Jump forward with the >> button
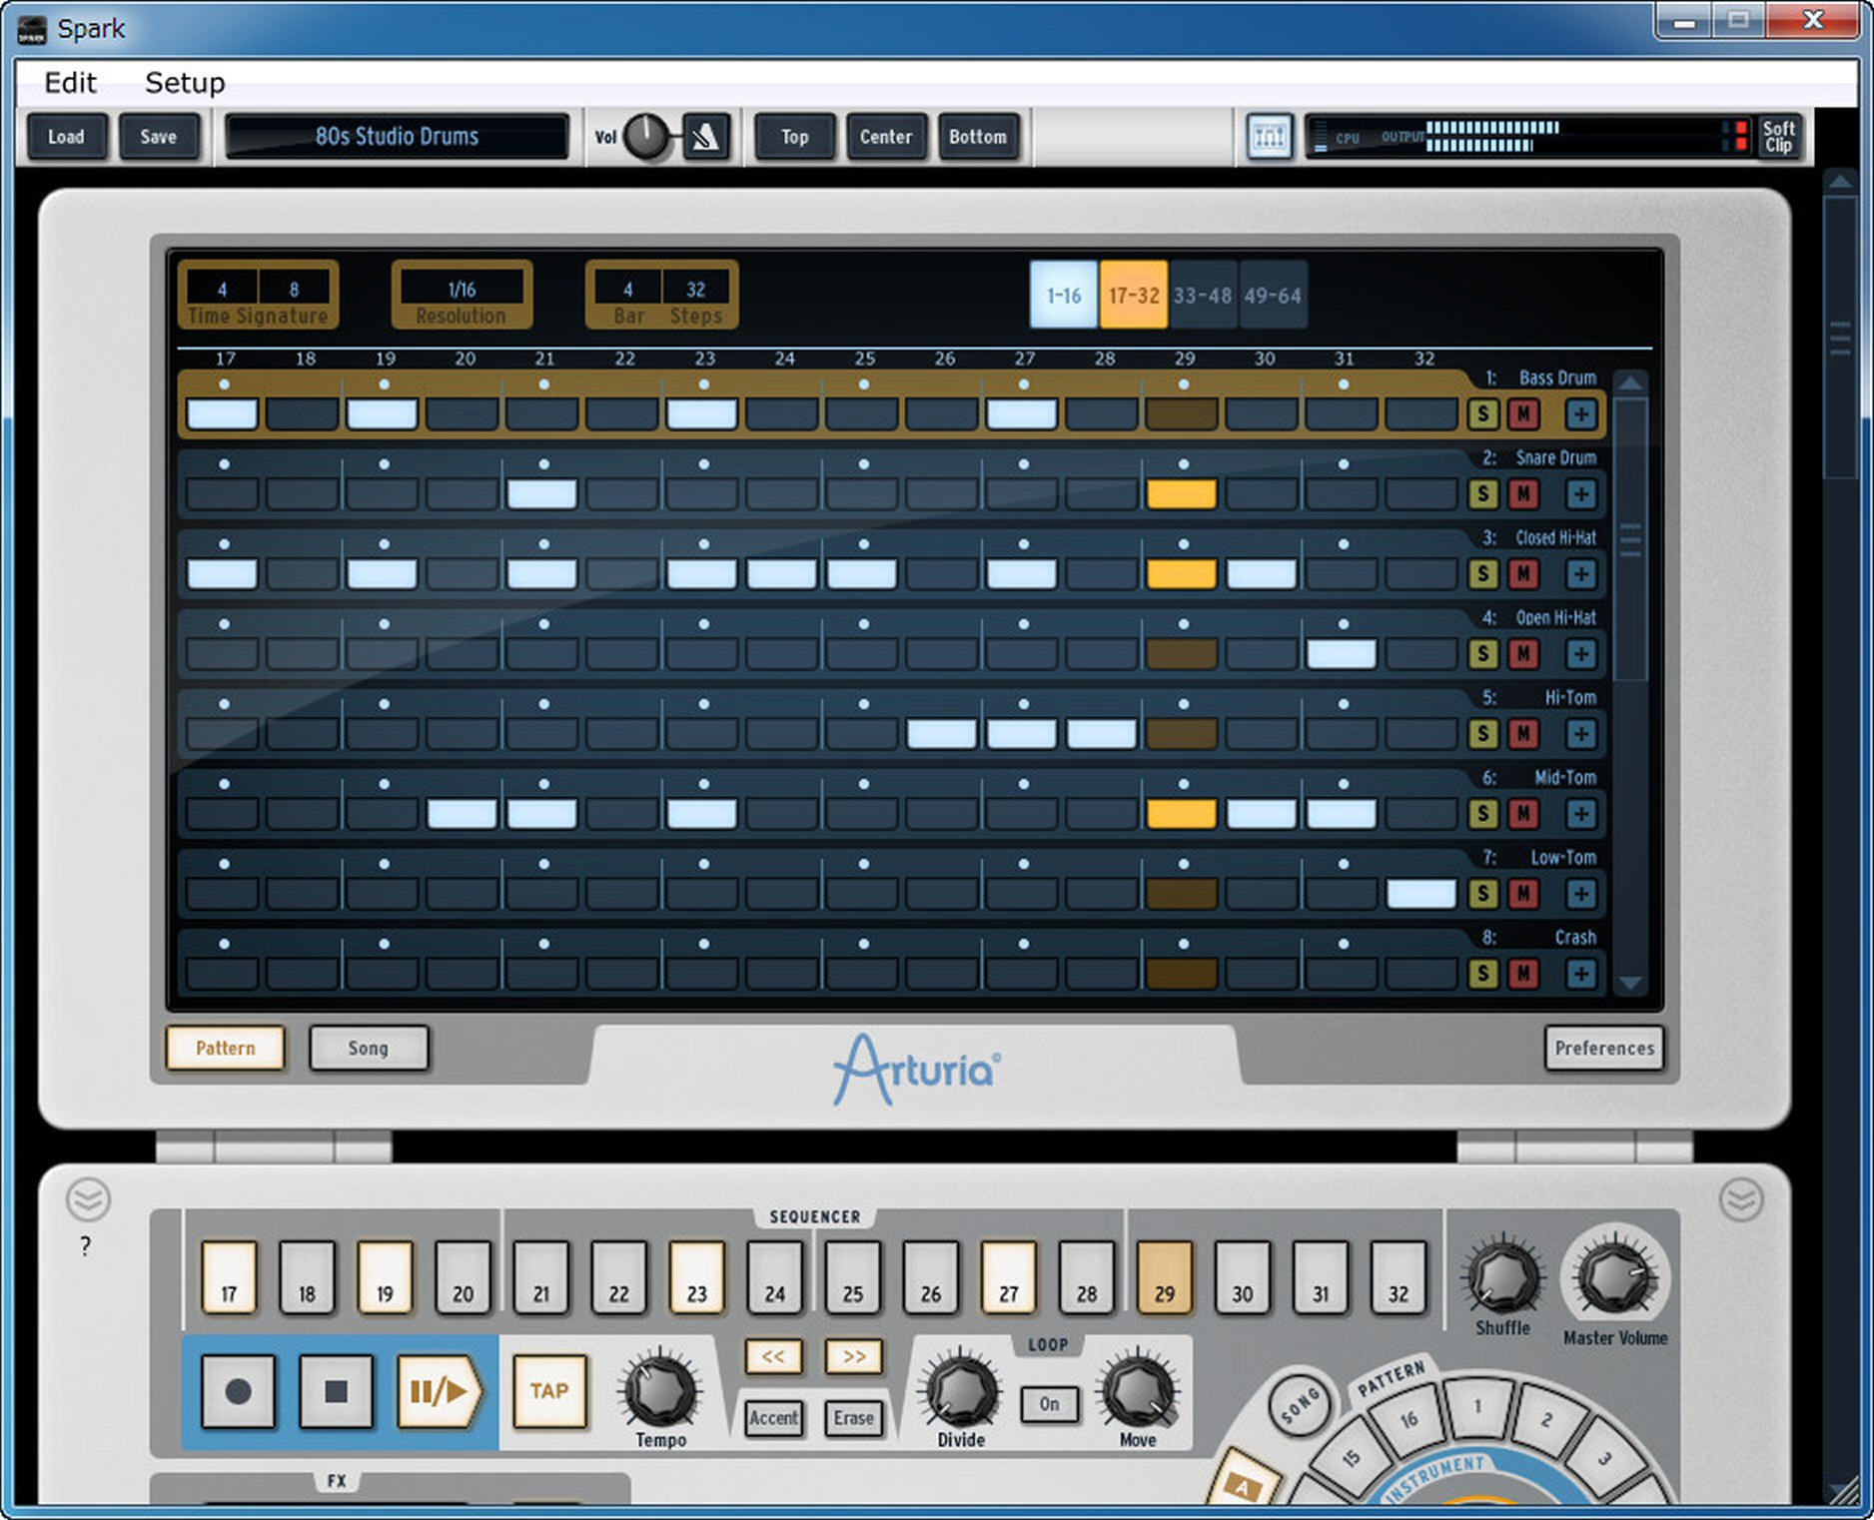This screenshot has width=1874, height=1520. [854, 1356]
